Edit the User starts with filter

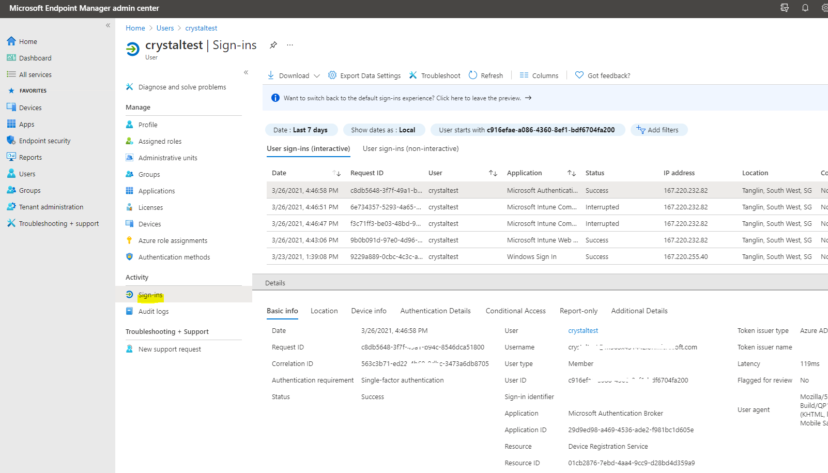528,130
